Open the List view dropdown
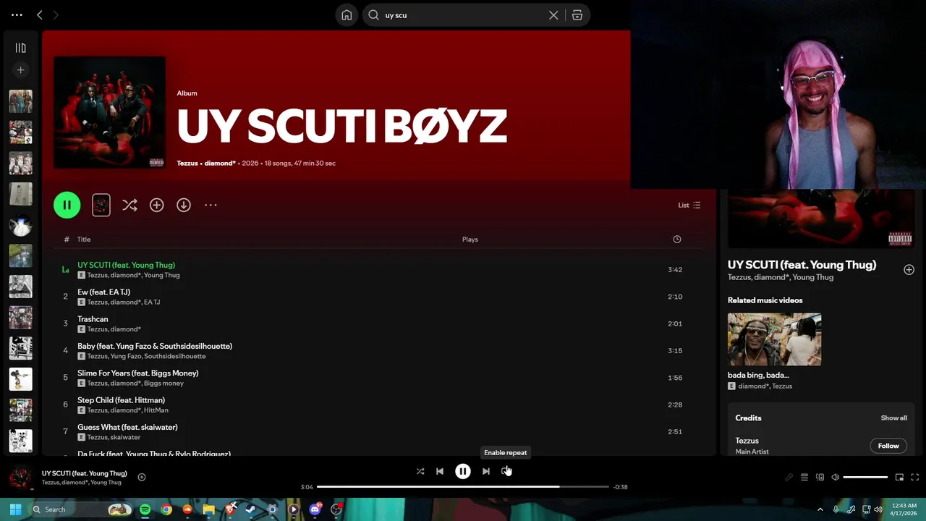 (689, 205)
